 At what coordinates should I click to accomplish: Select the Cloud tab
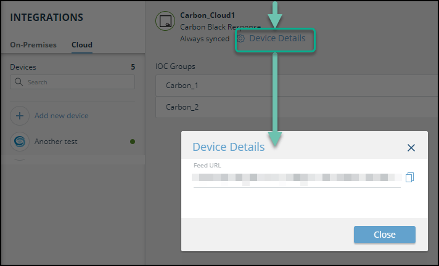82,45
